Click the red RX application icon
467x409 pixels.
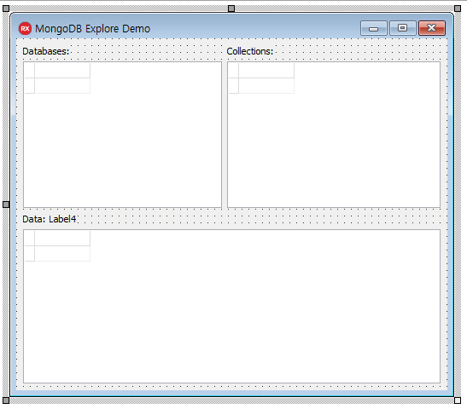point(25,28)
